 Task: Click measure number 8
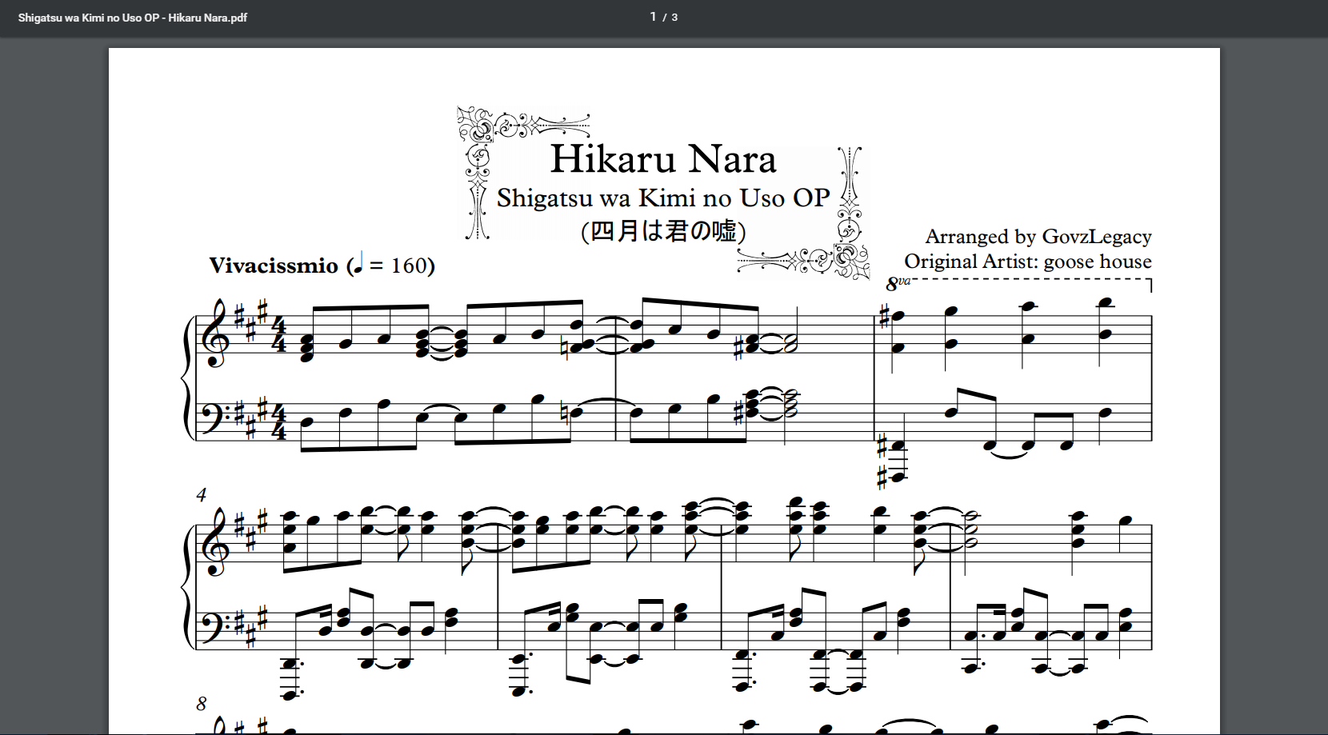point(202,704)
